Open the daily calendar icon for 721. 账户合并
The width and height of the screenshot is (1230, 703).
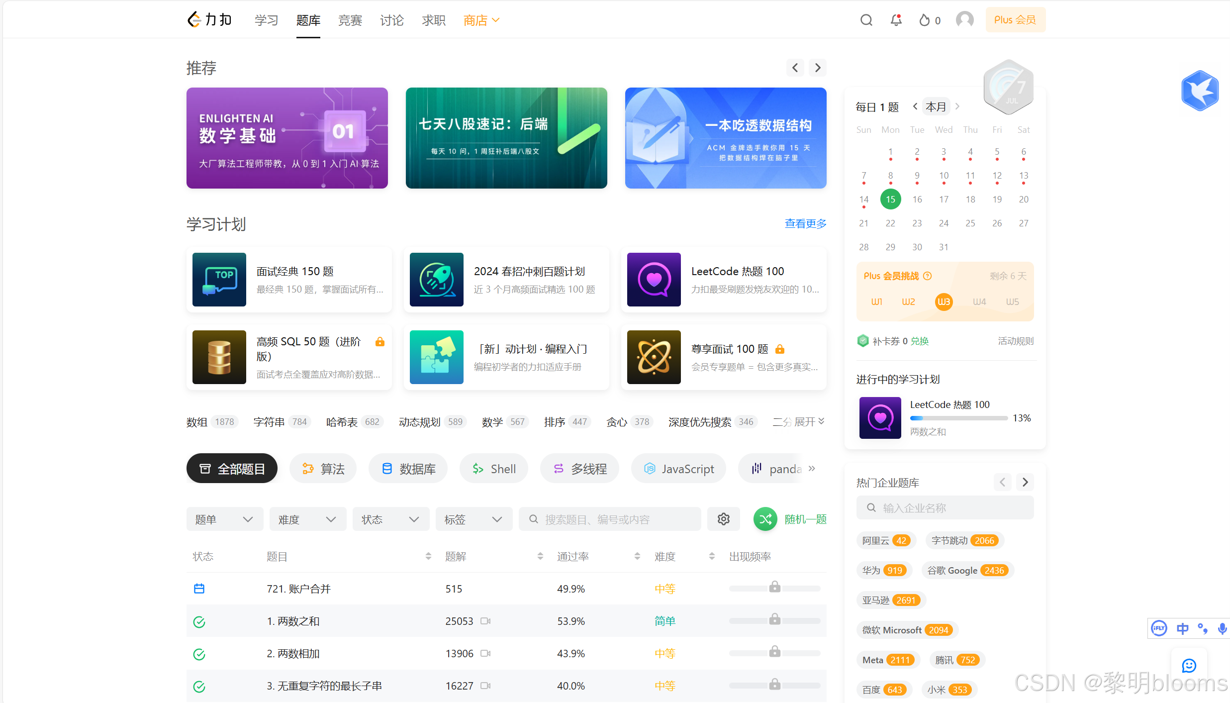pyautogui.click(x=199, y=589)
